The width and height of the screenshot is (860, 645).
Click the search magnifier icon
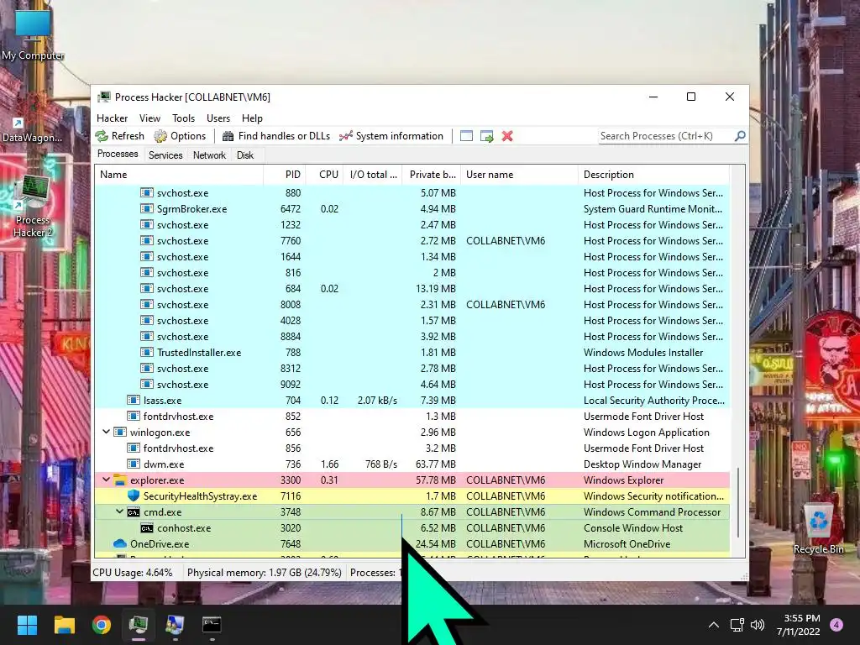coord(740,135)
